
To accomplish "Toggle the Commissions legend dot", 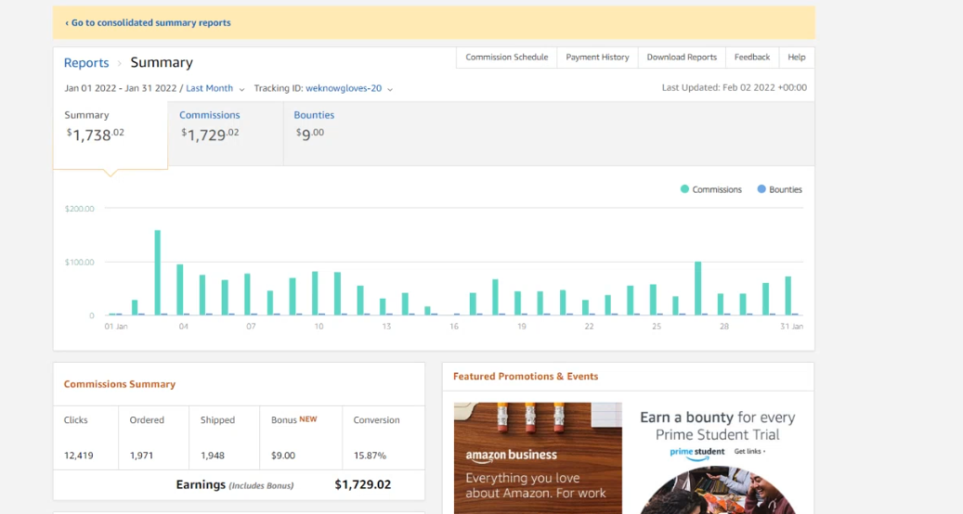I will (684, 189).
